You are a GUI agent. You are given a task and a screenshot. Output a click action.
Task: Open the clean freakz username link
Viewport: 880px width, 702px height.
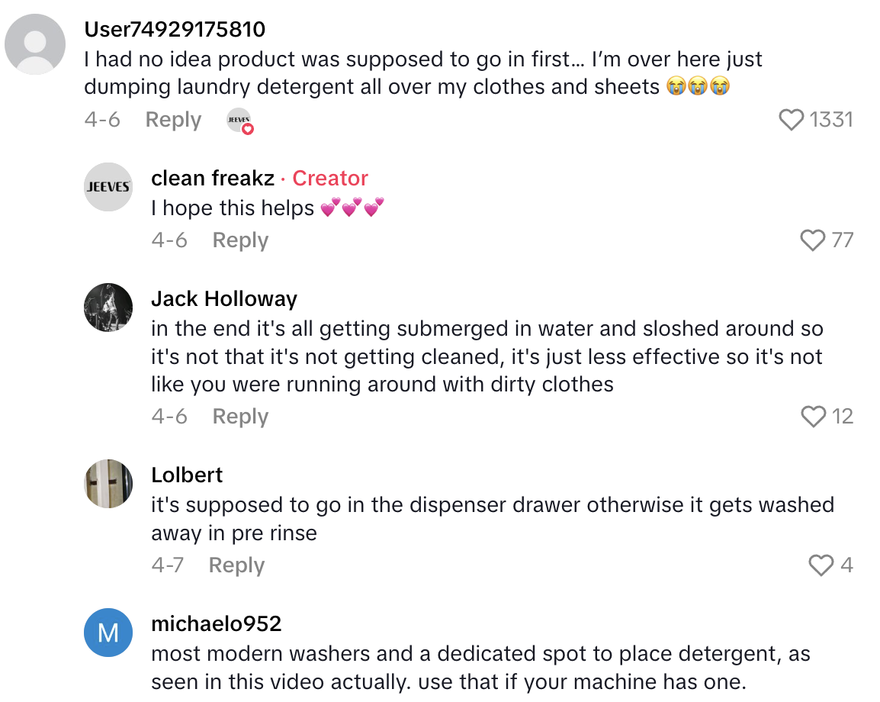coord(213,179)
